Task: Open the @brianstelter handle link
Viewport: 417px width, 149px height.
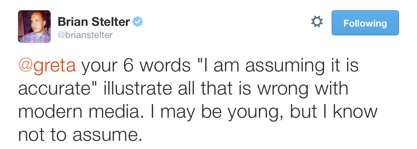Action: click(85, 35)
